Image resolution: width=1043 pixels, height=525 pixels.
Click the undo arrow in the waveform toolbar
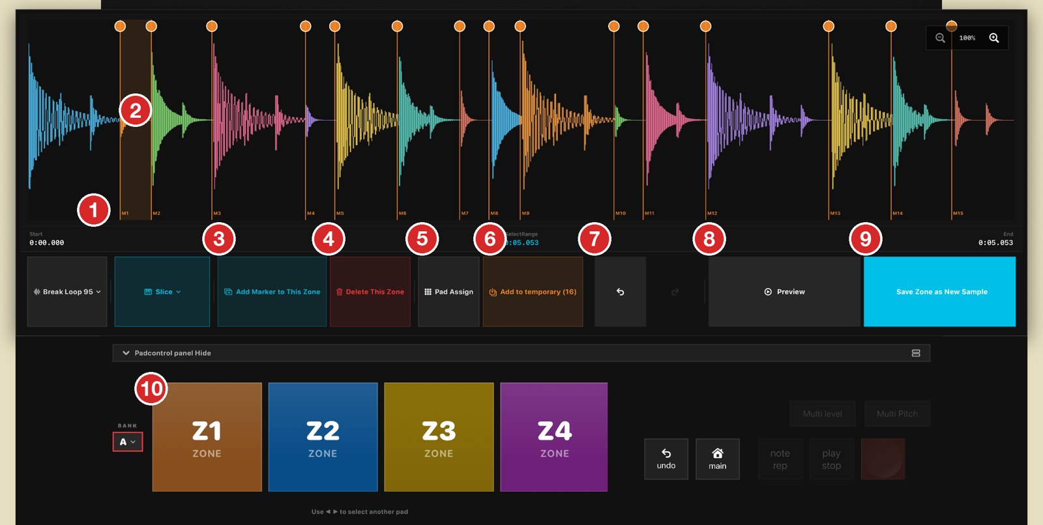pyautogui.click(x=620, y=292)
